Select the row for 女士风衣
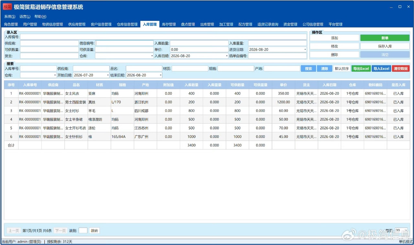The image size is (414, 245). [x=207, y=94]
